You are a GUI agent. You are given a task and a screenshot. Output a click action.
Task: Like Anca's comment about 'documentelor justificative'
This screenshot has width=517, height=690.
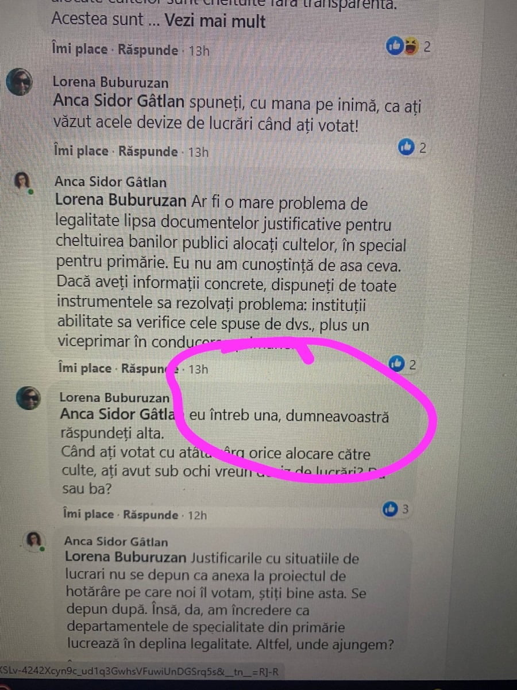tap(86, 369)
